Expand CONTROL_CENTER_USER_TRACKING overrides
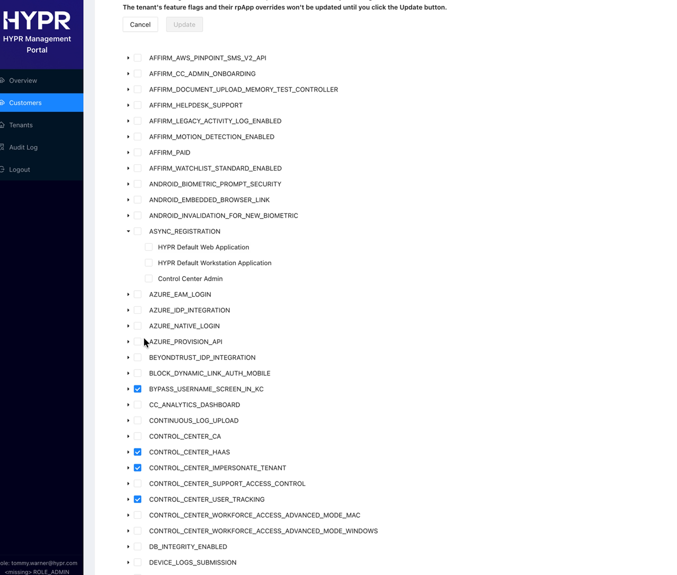The image size is (677, 575). [x=128, y=499]
